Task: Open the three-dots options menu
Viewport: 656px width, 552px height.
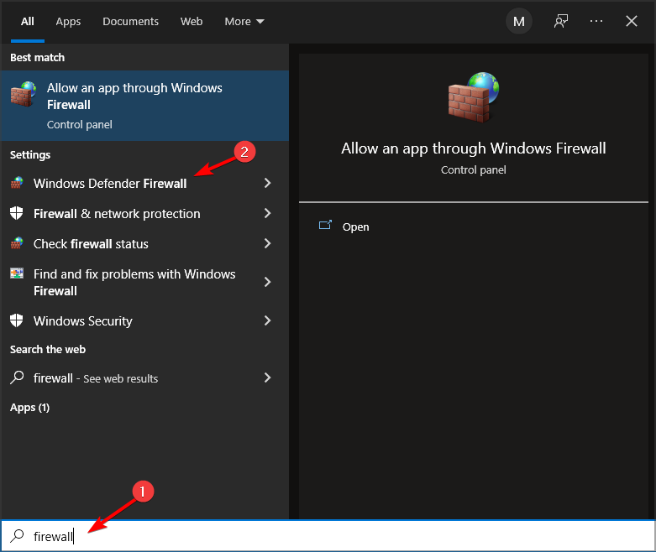Action: (596, 21)
